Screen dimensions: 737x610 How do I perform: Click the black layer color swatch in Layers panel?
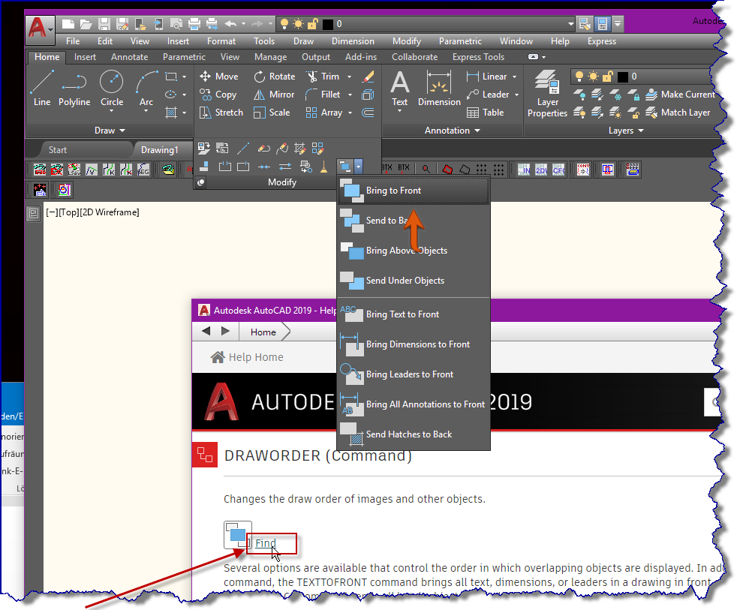coord(623,77)
